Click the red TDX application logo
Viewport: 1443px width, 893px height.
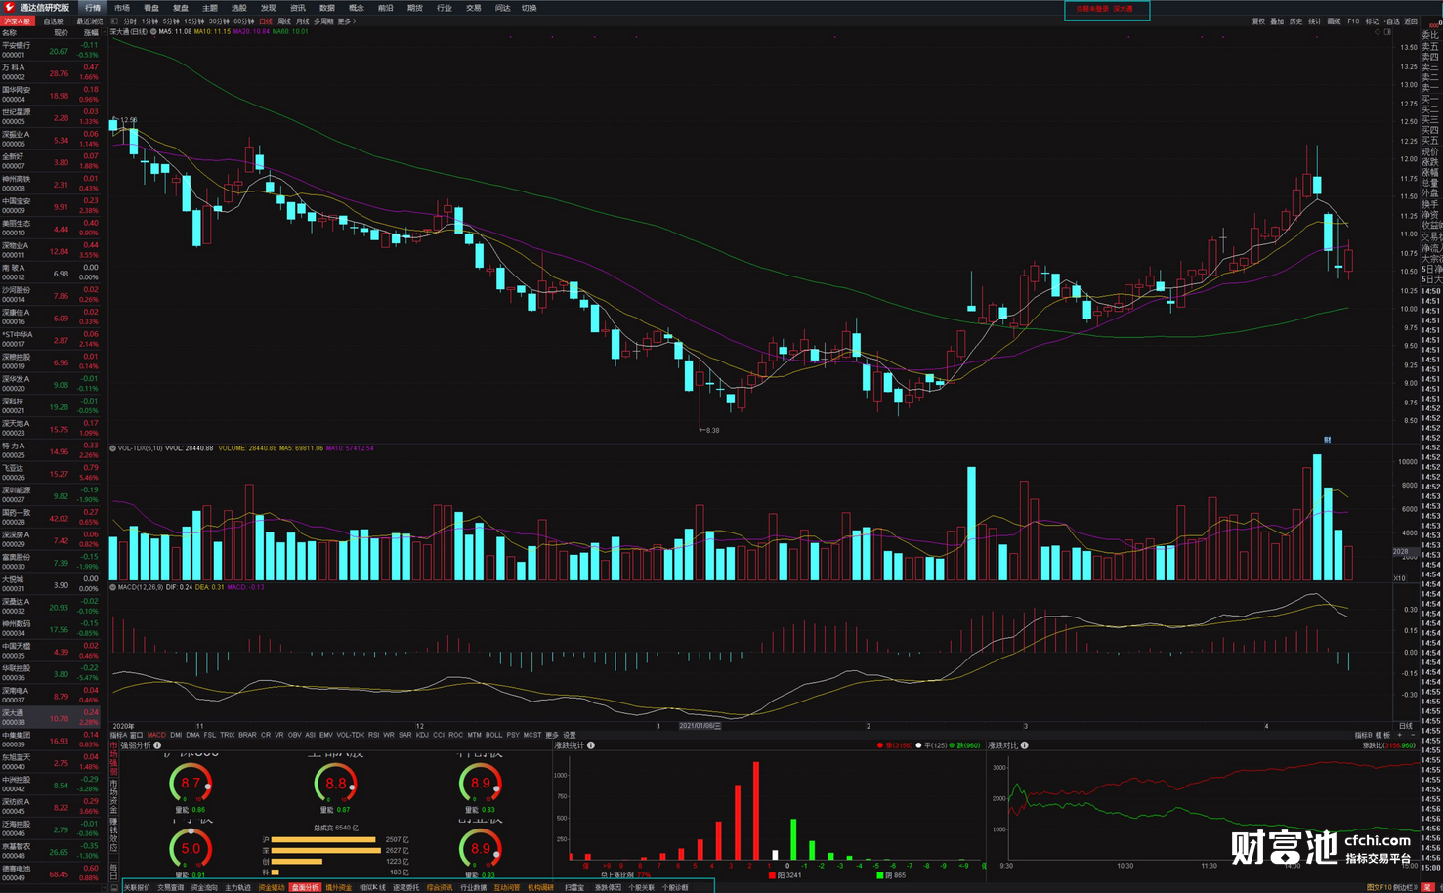10,8
